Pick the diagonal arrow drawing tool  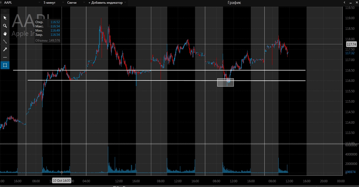(x=5, y=49)
